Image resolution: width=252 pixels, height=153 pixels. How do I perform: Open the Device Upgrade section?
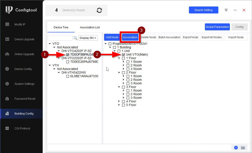pyautogui.click(x=24, y=39)
